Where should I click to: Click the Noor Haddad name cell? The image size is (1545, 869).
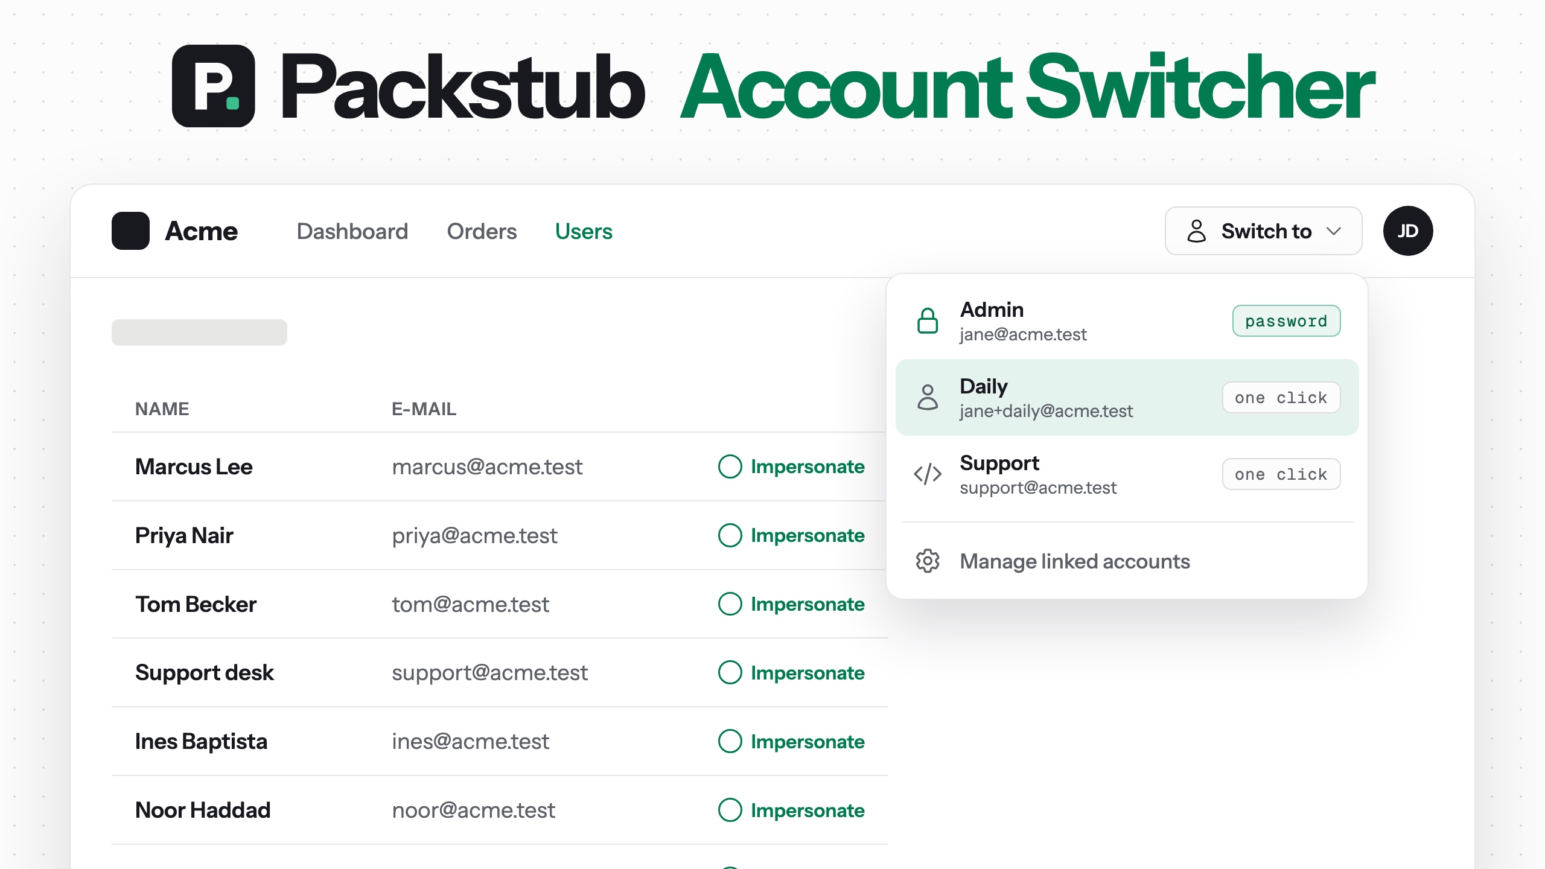[x=203, y=810]
